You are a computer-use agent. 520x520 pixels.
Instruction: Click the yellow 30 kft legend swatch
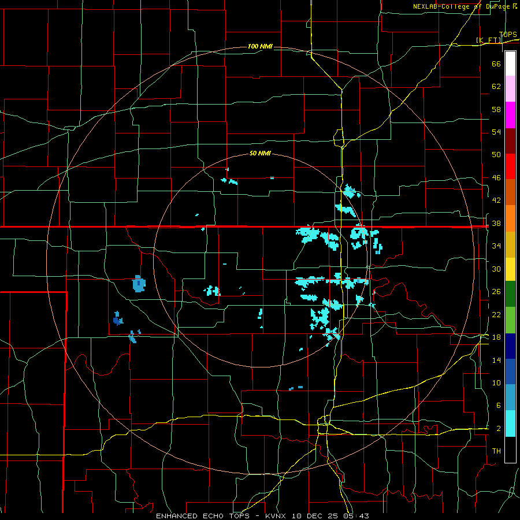click(510, 269)
